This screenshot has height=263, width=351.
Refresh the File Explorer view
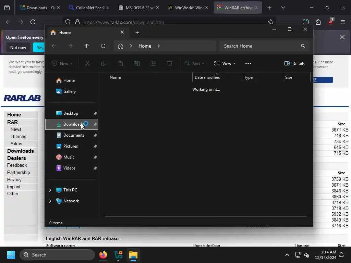[x=103, y=46]
